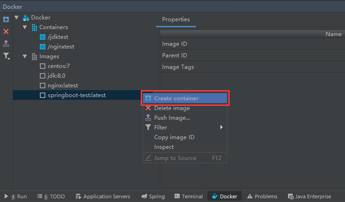Click the Docker whale icon in bottom bar
Screen dimensions: 345x202
coord(215,196)
